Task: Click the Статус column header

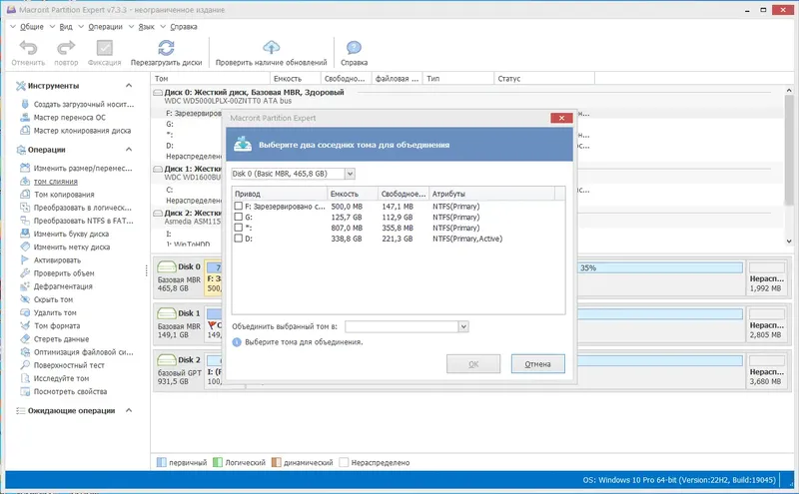Action: 543,79
